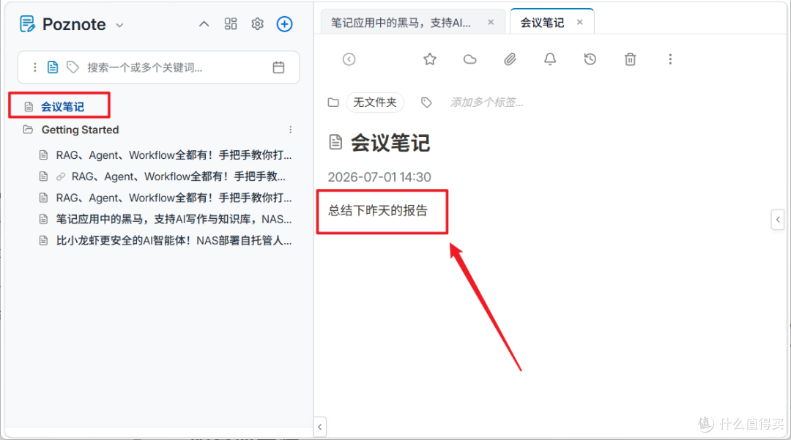Open search options three-dot menu

pyautogui.click(x=35, y=67)
